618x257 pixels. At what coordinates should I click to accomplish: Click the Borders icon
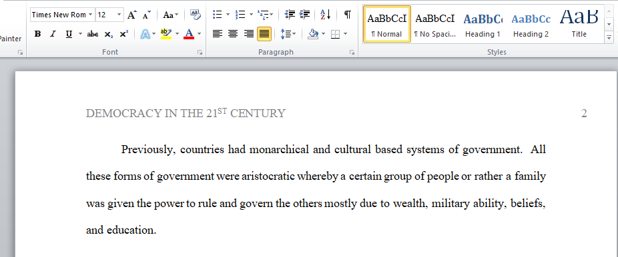click(x=336, y=34)
